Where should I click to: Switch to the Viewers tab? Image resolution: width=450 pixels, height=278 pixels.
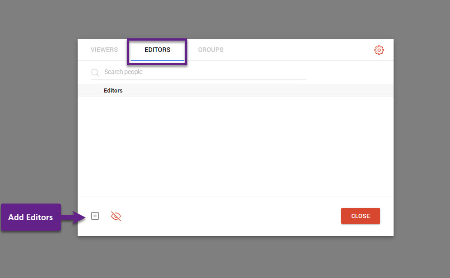tap(104, 50)
